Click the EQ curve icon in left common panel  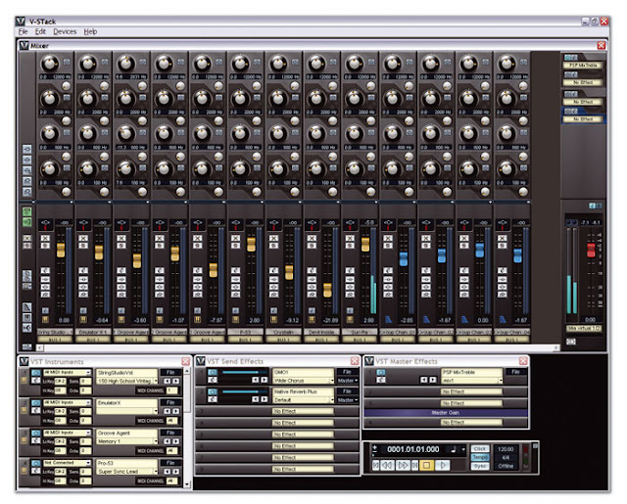click(x=26, y=307)
